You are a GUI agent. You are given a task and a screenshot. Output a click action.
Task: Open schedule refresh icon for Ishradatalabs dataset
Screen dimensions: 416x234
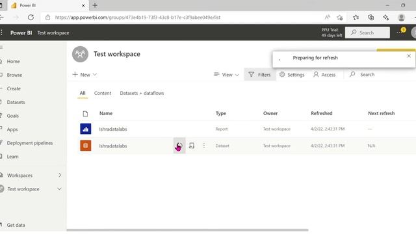coord(192,146)
